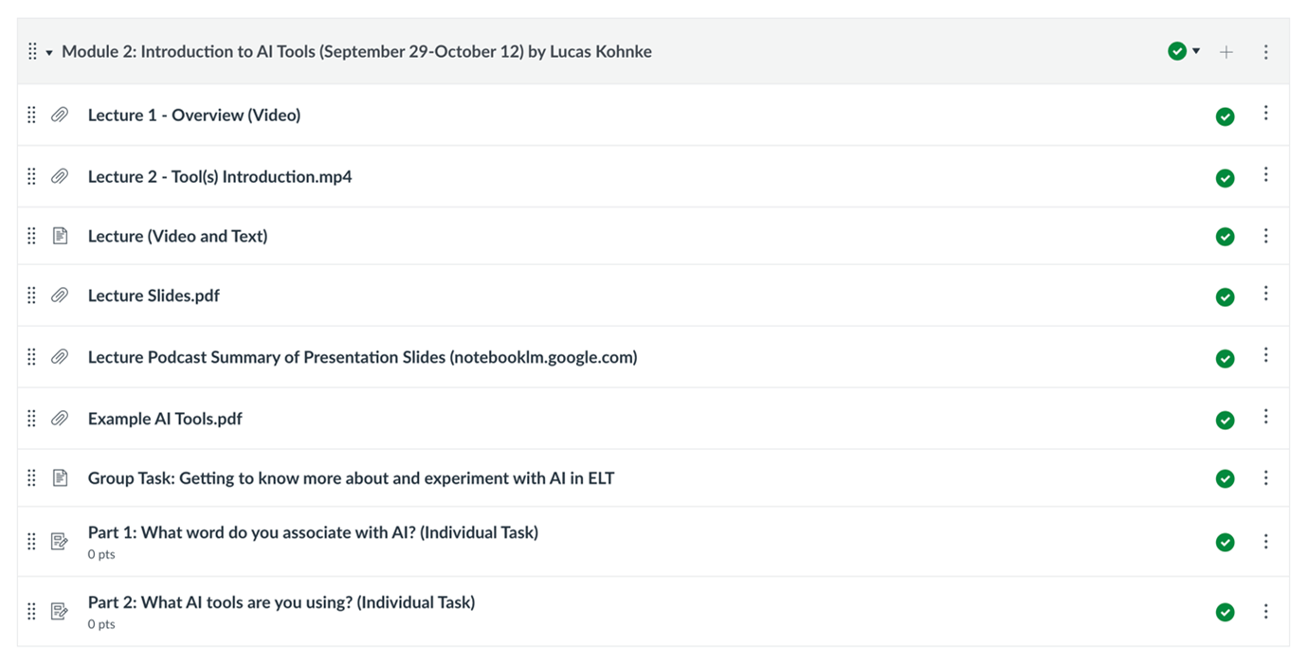The width and height of the screenshot is (1307, 663).
Task: Click the drag handle beside Lecture 1 - Overview
Action: point(31,115)
